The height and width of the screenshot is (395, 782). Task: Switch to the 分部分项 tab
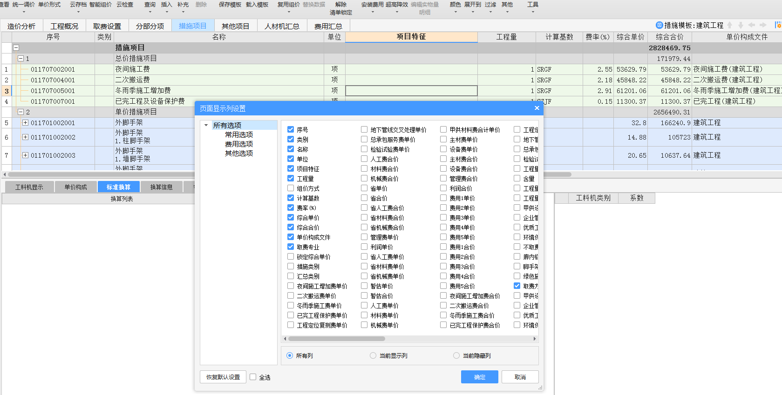(150, 26)
